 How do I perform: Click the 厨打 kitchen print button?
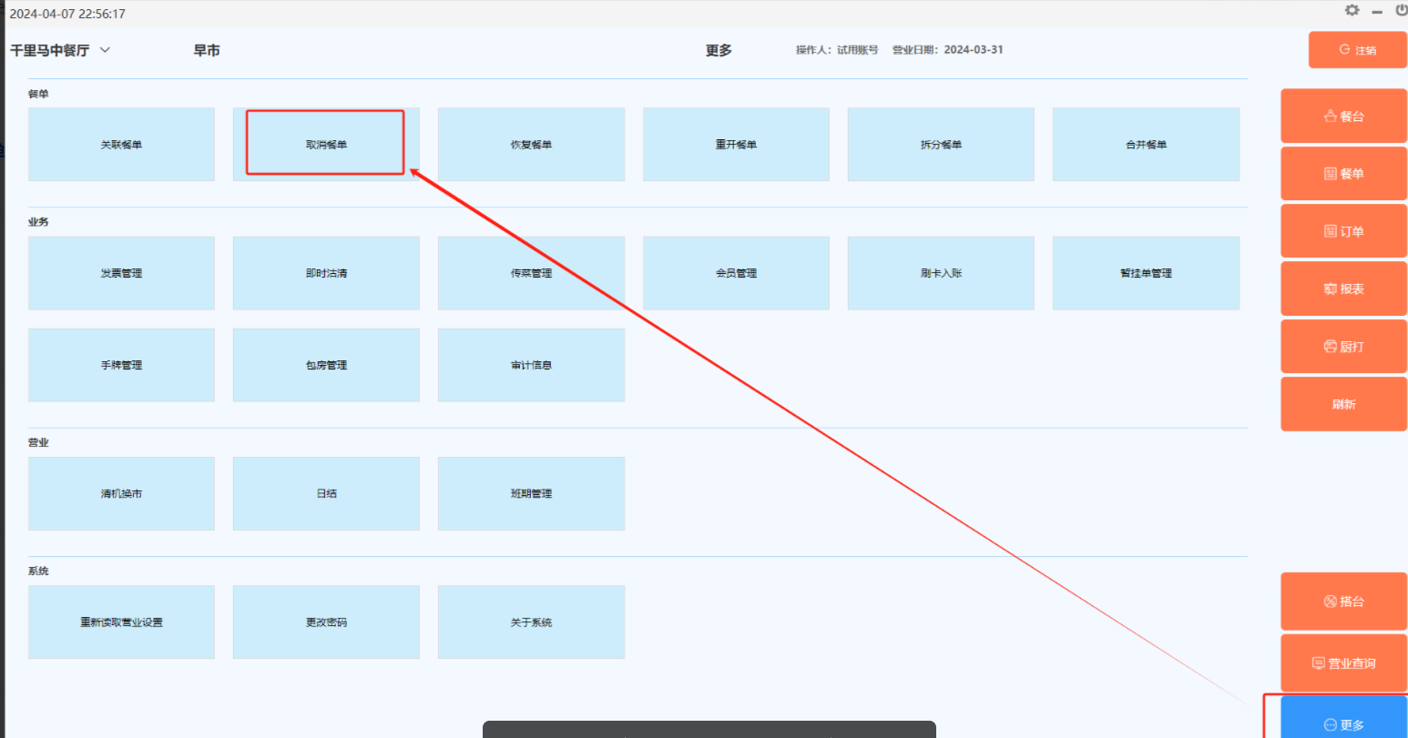click(x=1343, y=347)
